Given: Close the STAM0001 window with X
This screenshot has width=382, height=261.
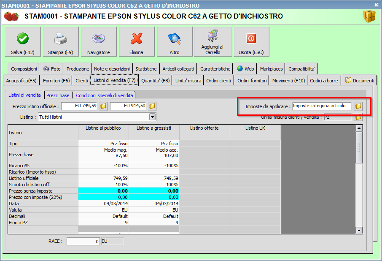Looking at the screenshot, I should (x=376, y=5).
